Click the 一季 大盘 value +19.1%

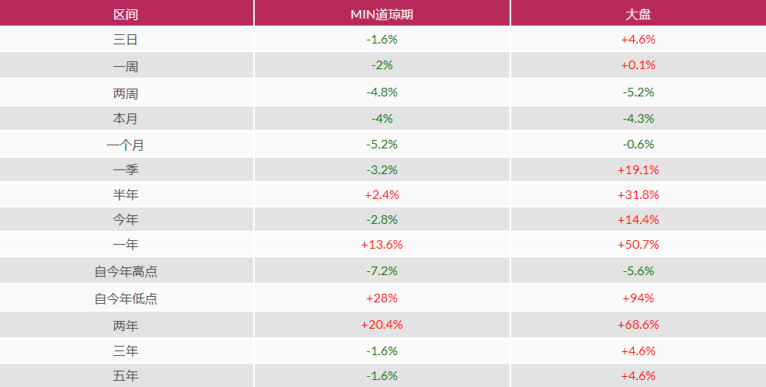point(638,169)
